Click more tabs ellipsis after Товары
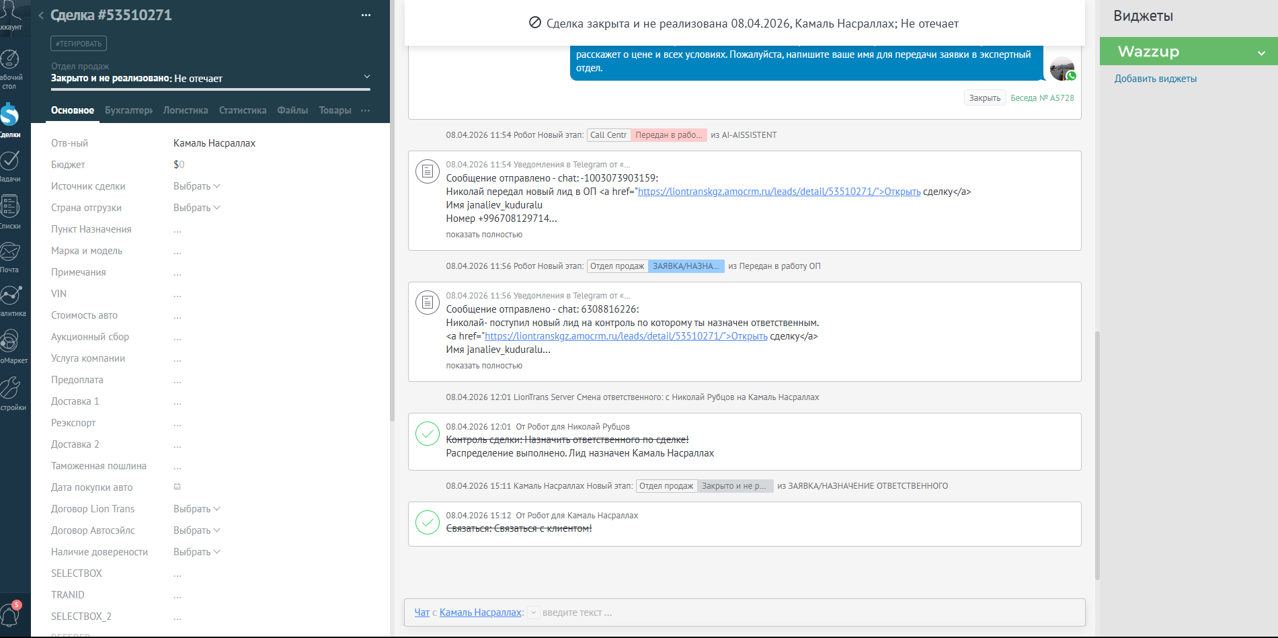This screenshot has width=1278, height=638. (366, 110)
